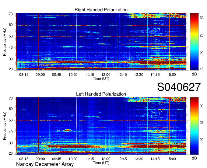Click the 13:30 tick on Right Handed plot
This screenshot has height=168, width=207.
pyautogui.click(x=139, y=75)
